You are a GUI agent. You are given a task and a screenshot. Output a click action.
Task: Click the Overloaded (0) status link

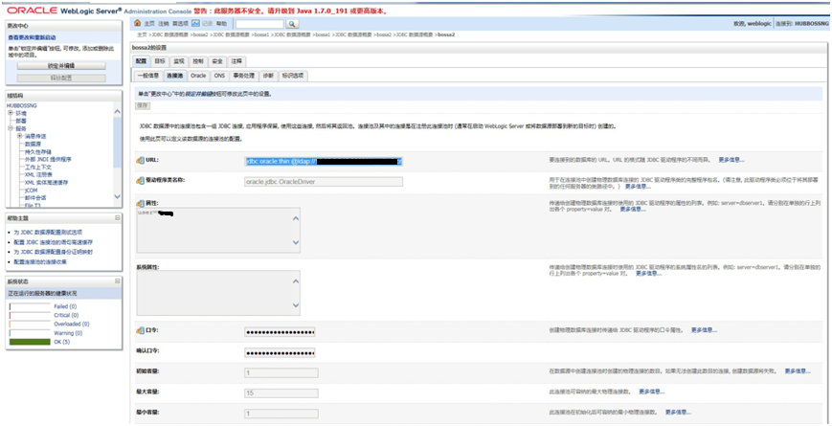(x=72, y=324)
